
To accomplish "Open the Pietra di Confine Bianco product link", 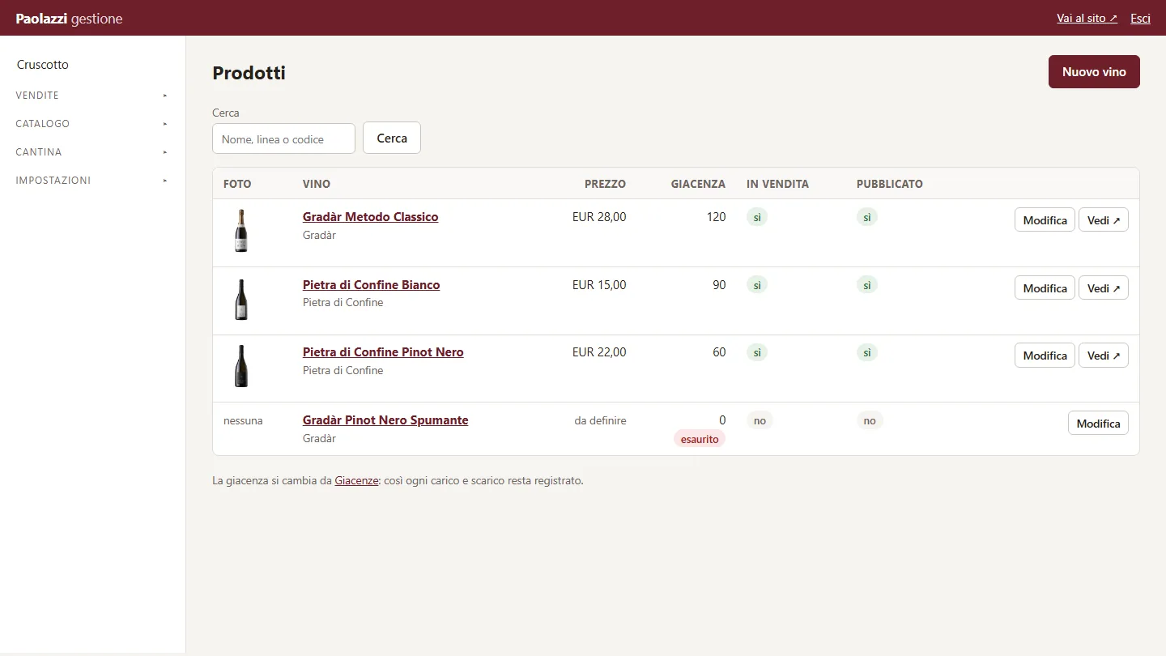I will click(x=371, y=285).
